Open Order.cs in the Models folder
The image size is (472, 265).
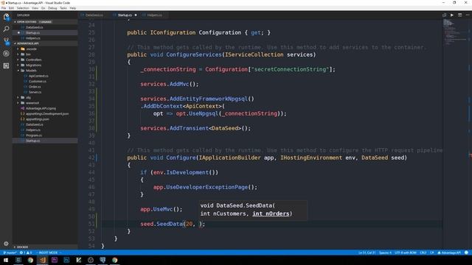[35, 87]
